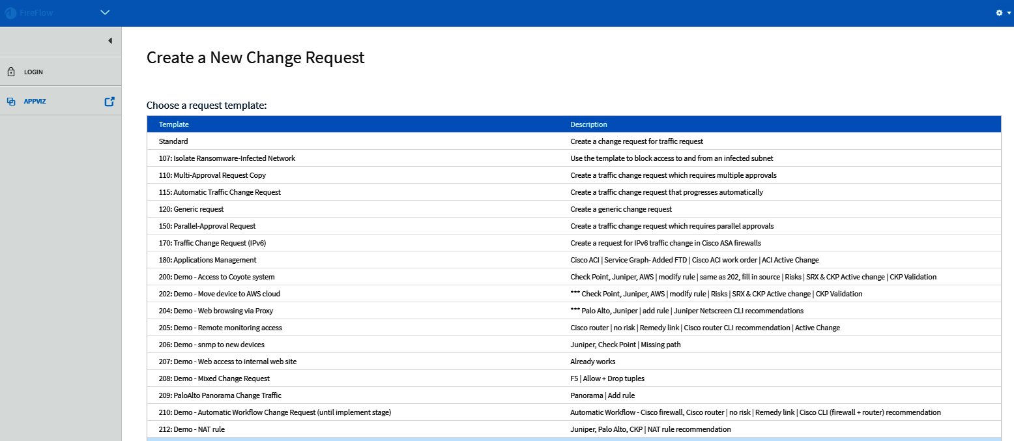Choose 115: Automatic Traffic Change Request

tap(220, 192)
